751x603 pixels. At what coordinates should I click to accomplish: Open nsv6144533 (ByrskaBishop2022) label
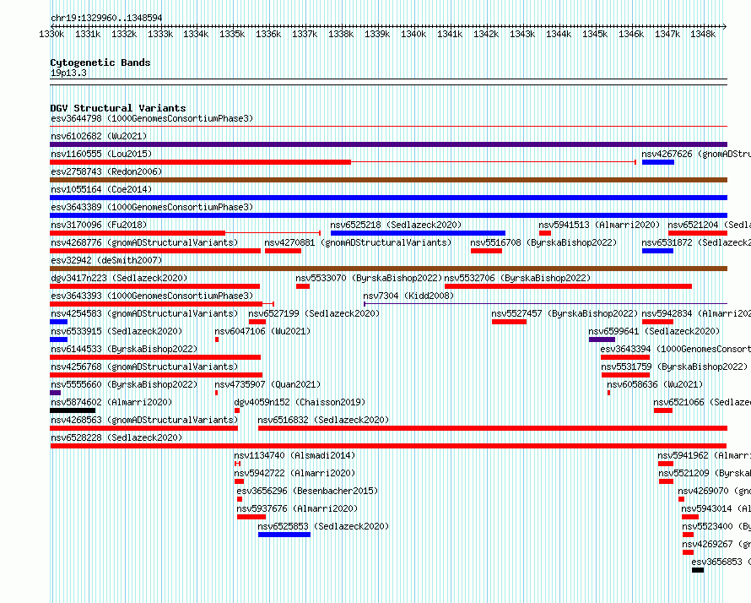point(124,349)
